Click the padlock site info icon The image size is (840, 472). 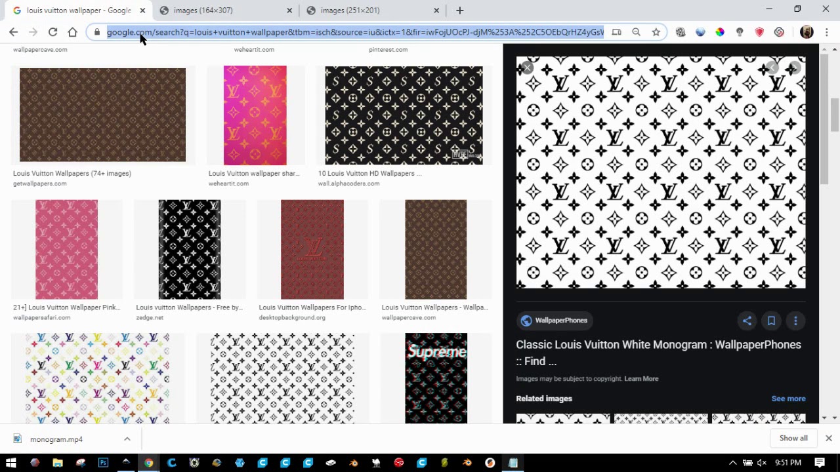point(96,32)
